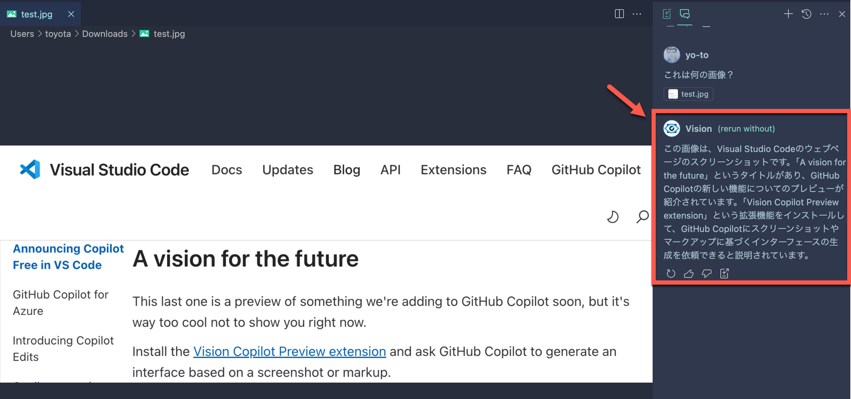This screenshot has width=851, height=399.
Task: Switch to the test.jpg editor tab
Action: (37, 14)
